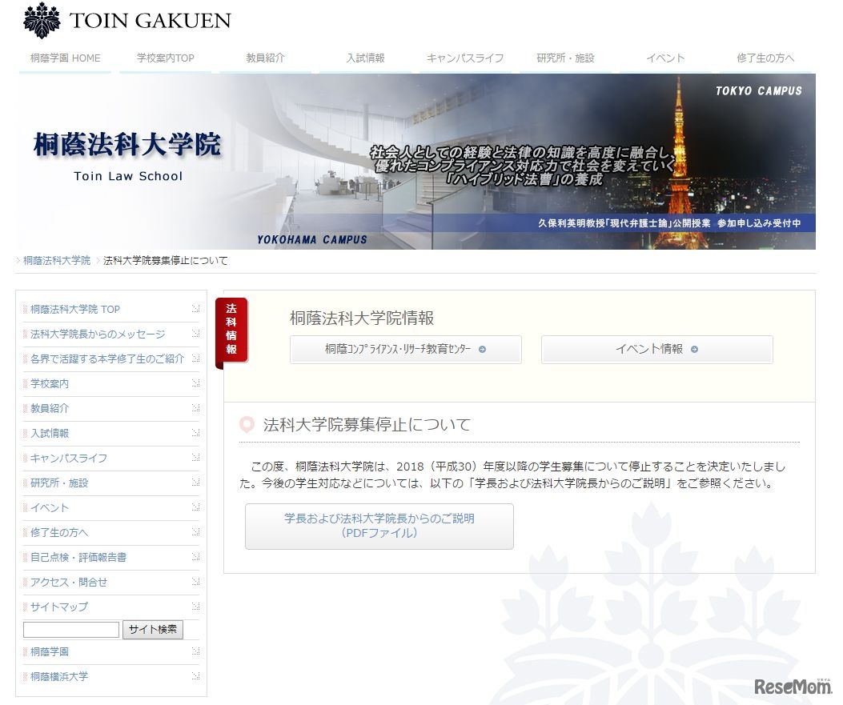Image resolution: width=843 pixels, height=705 pixels.
Task: Follow the 桐蔭横浜大学 sidebar link
Action: pyautogui.click(x=58, y=676)
